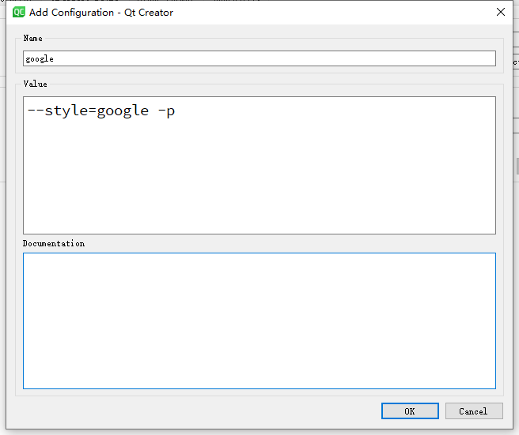
Task: Click the Qt Creator logo in title bar
Action: pos(18,12)
